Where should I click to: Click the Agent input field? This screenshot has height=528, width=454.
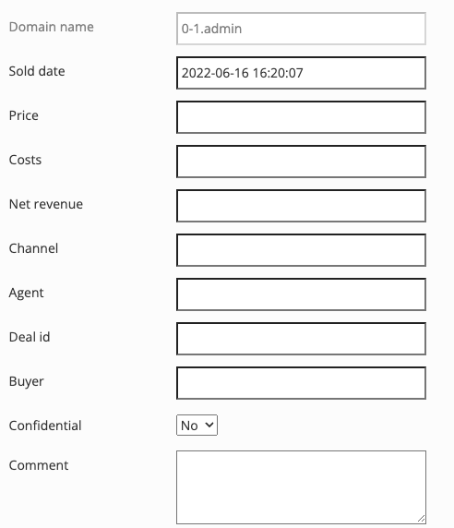click(x=301, y=294)
